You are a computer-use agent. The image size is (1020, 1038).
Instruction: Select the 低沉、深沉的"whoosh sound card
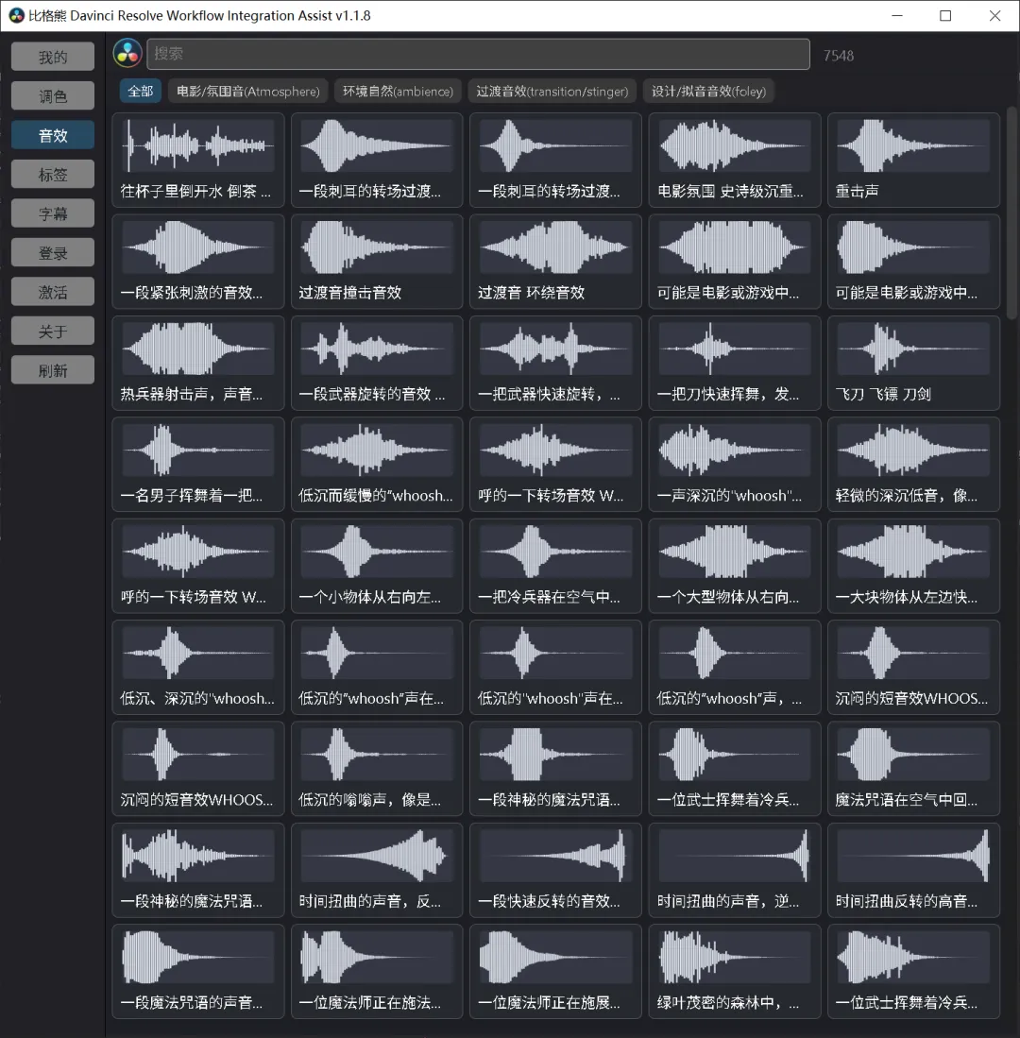click(198, 667)
